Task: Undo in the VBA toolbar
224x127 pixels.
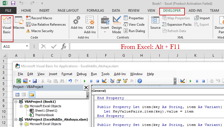Action: (x=70, y=81)
